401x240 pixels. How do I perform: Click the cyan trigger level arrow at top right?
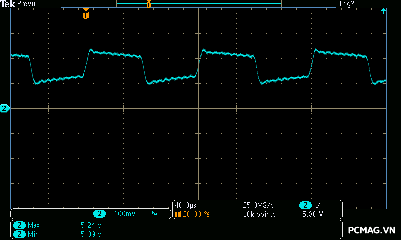383,10
